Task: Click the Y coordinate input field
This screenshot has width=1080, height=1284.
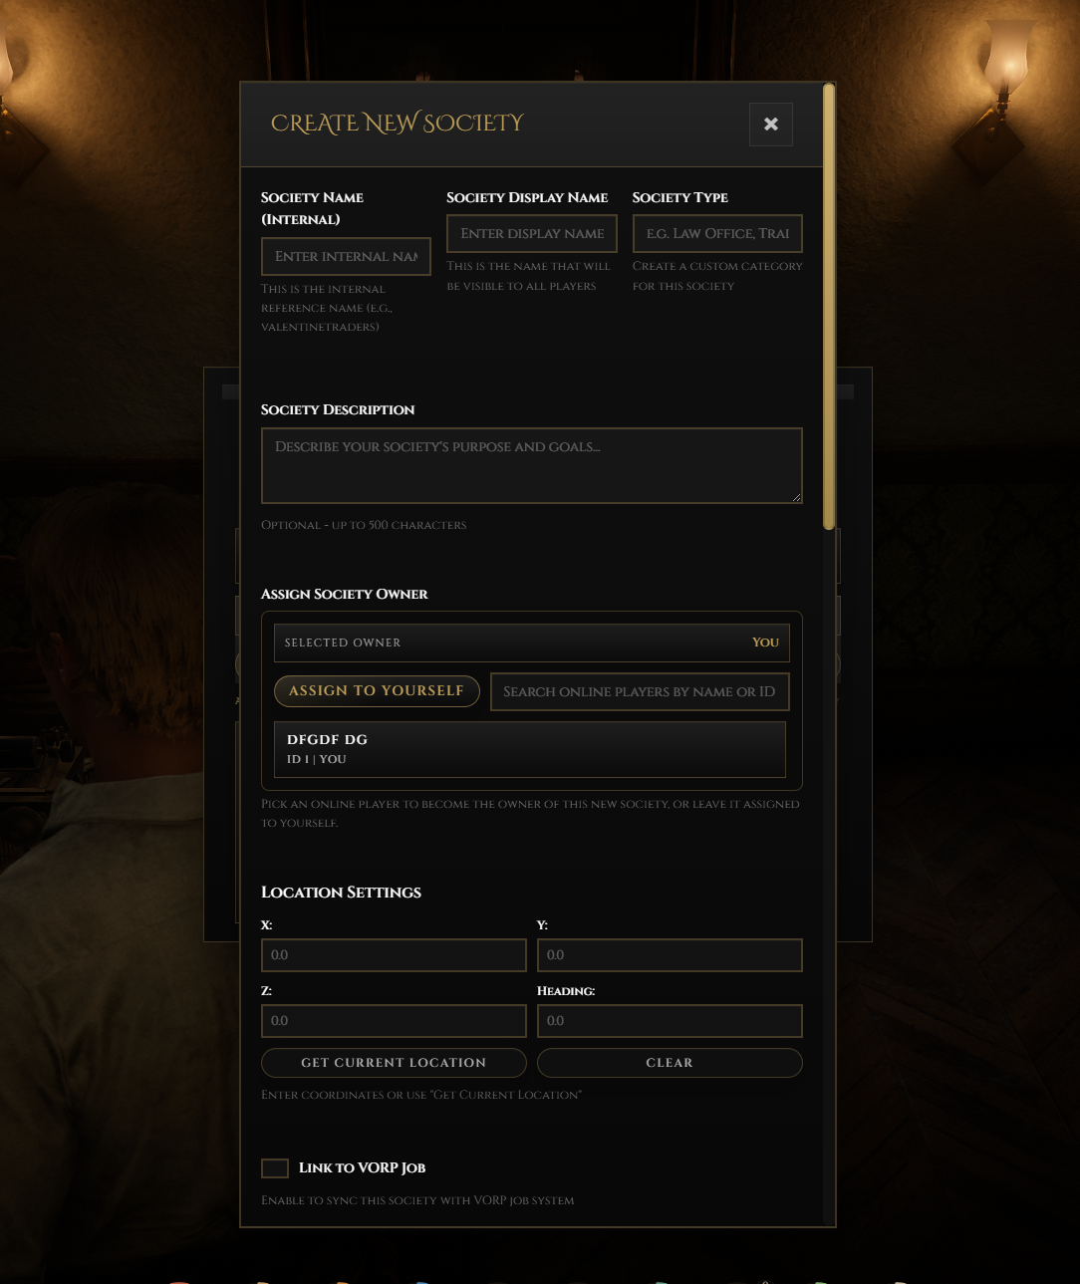Action: [x=670, y=954]
